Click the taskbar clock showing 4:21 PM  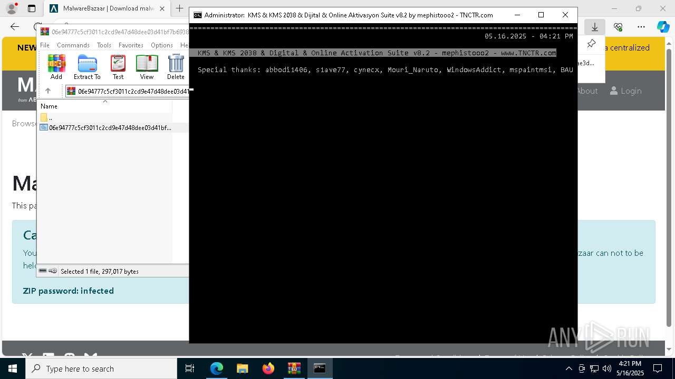click(630, 368)
